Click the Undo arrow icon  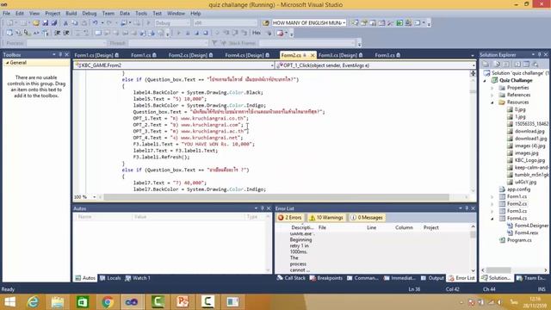click(x=96, y=23)
